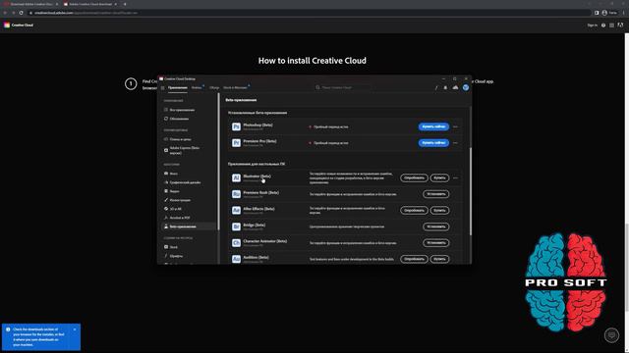Click the Premiere Rush (Beta) app icon
Image resolution: width=629 pixels, height=353 pixels.
[236, 194]
